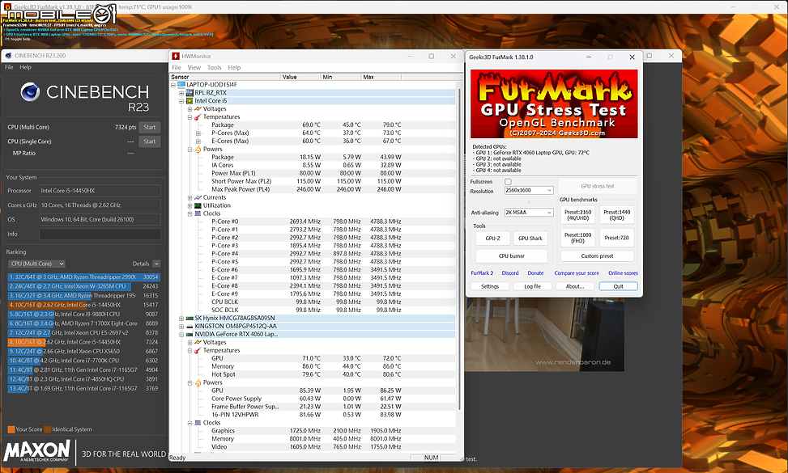
Task: Click the HWMonitor vertical scrollbar
Action: tap(458, 248)
